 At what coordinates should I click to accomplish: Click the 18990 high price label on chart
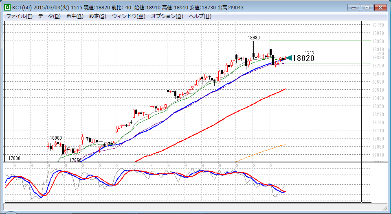[x=254, y=37]
